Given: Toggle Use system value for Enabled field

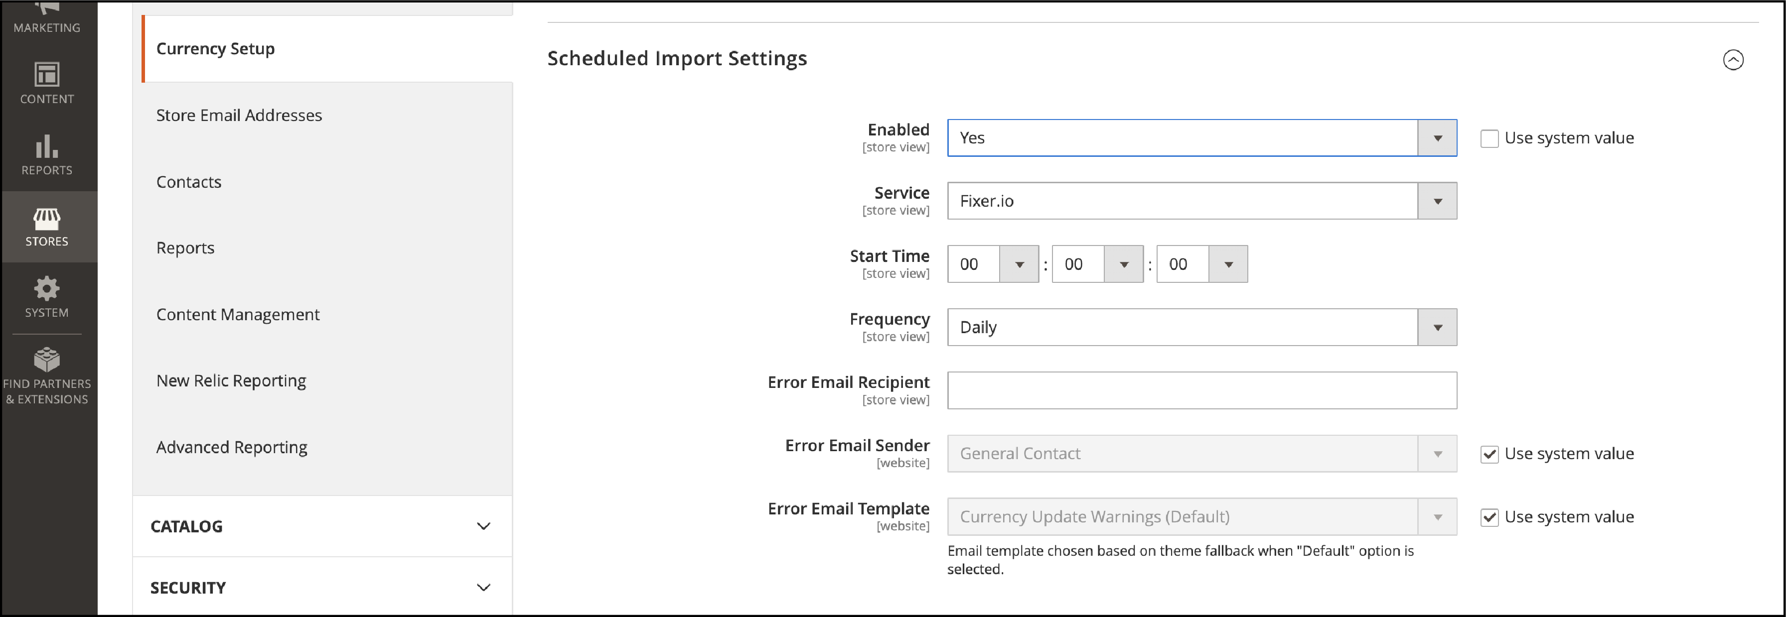Looking at the screenshot, I should click(1488, 136).
